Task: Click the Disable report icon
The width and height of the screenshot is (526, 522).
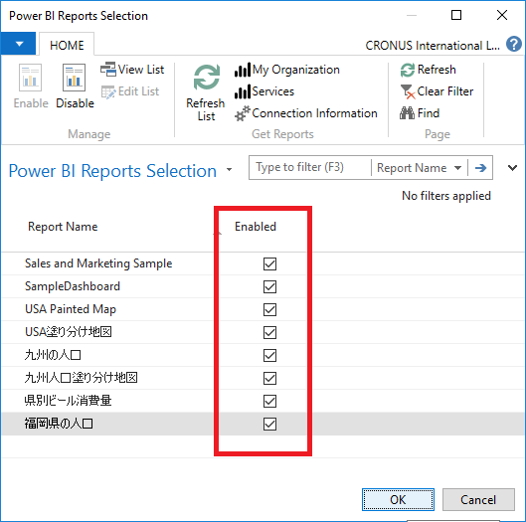Action: click(74, 78)
